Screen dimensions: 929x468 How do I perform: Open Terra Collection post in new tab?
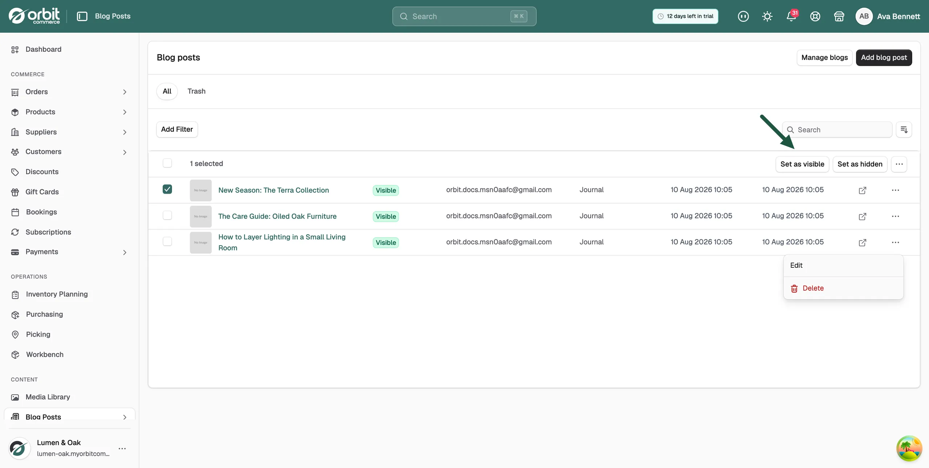click(863, 190)
